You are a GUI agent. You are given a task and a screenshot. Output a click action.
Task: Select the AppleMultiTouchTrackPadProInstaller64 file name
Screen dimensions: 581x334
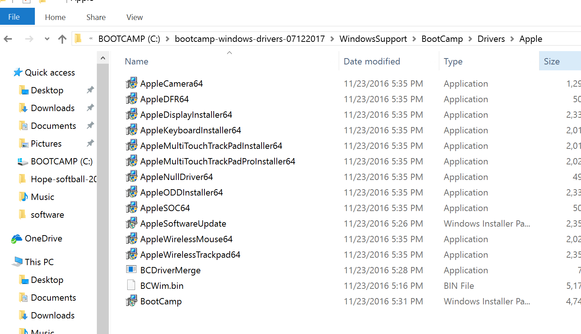[218, 161]
